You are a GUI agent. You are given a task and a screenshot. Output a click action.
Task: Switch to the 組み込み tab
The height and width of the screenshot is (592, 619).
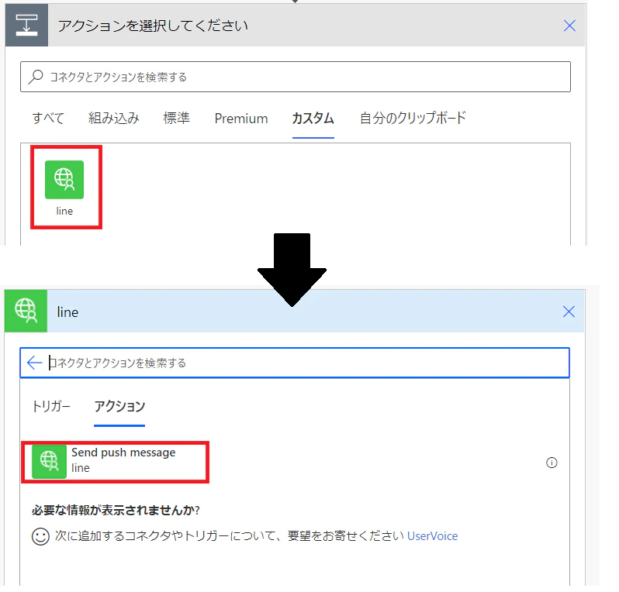(x=114, y=119)
